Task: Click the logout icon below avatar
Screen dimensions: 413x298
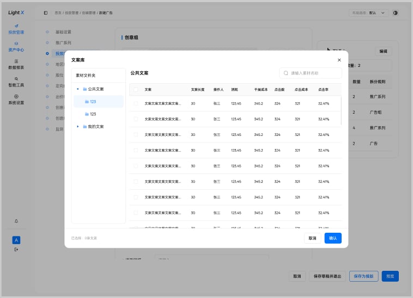Action: coord(16,250)
